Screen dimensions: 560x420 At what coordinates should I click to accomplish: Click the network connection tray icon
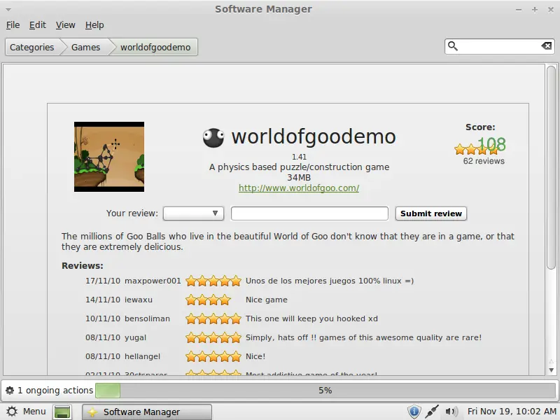(433, 412)
